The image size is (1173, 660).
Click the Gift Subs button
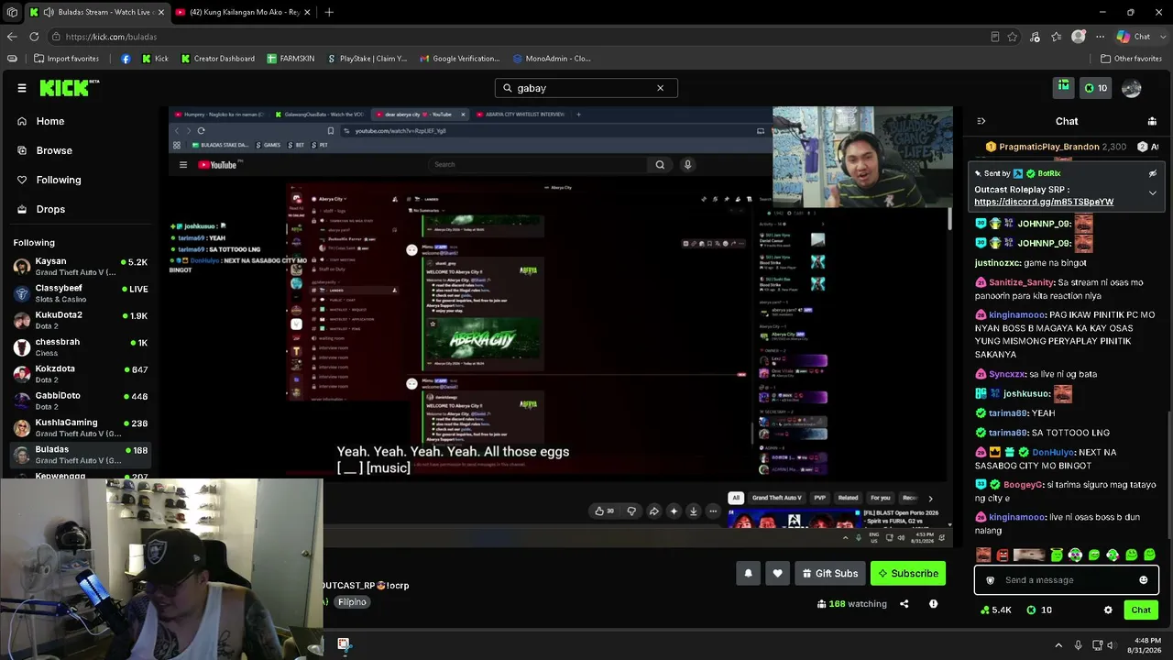coord(830,574)
